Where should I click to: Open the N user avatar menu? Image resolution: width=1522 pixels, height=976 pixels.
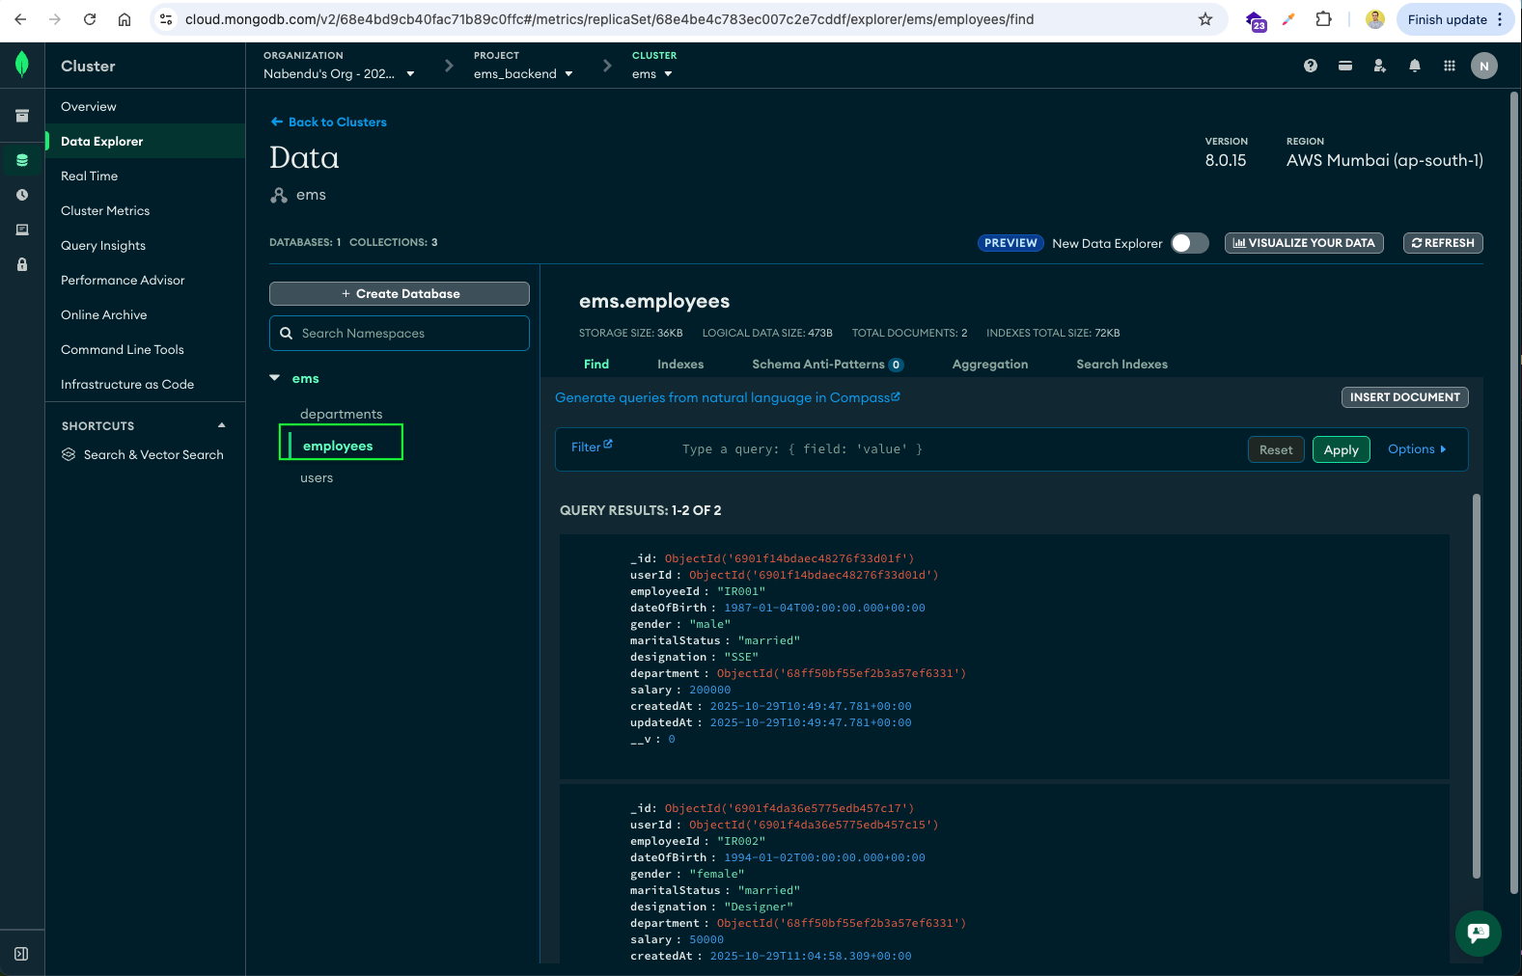pos(1484,66)
